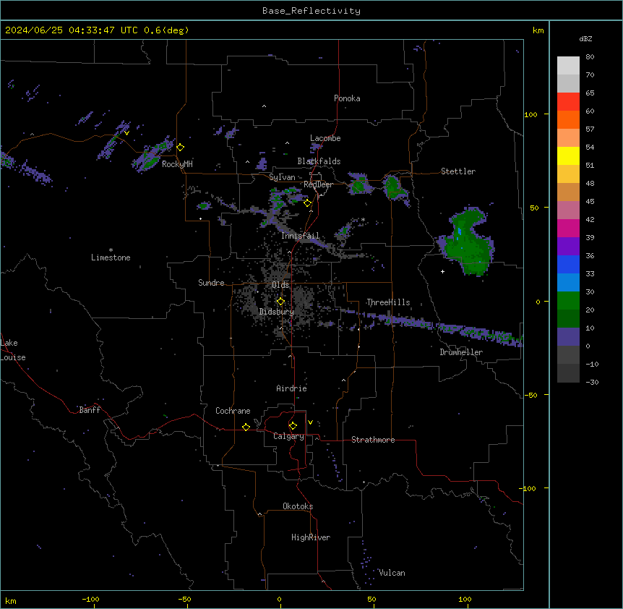
Task: Click the Base_Reflectivity title
Action: click(311, 11)
